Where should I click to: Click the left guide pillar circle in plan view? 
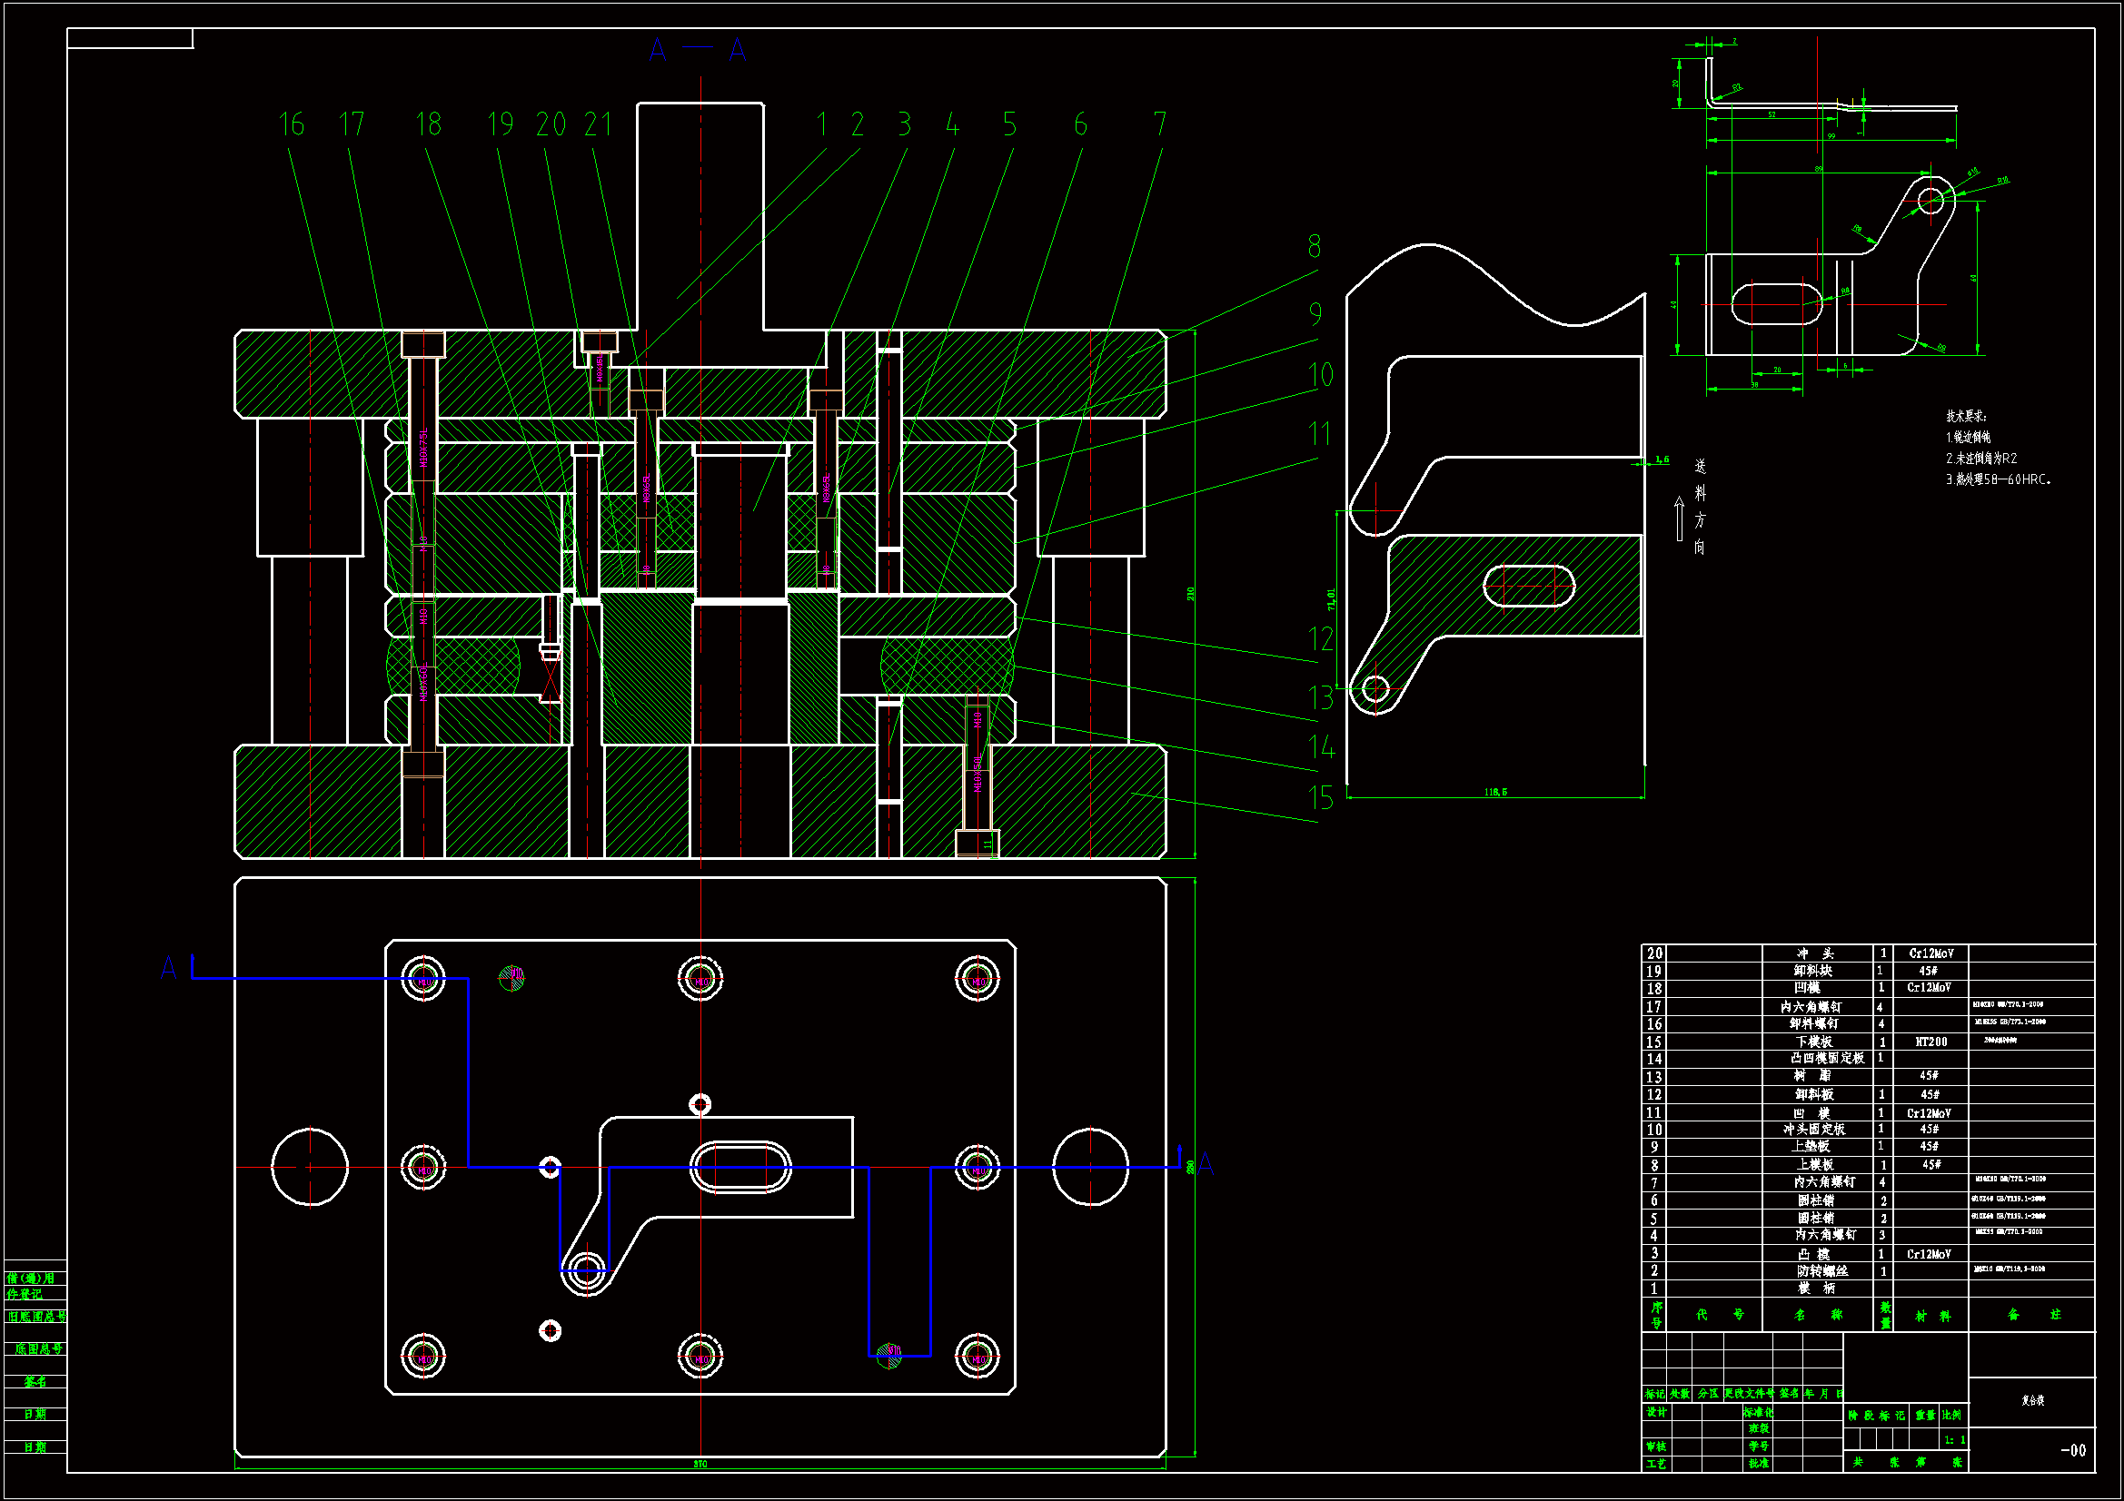(x=310, y=1167)
